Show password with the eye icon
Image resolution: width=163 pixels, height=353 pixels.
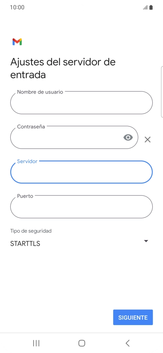[128, 137]
